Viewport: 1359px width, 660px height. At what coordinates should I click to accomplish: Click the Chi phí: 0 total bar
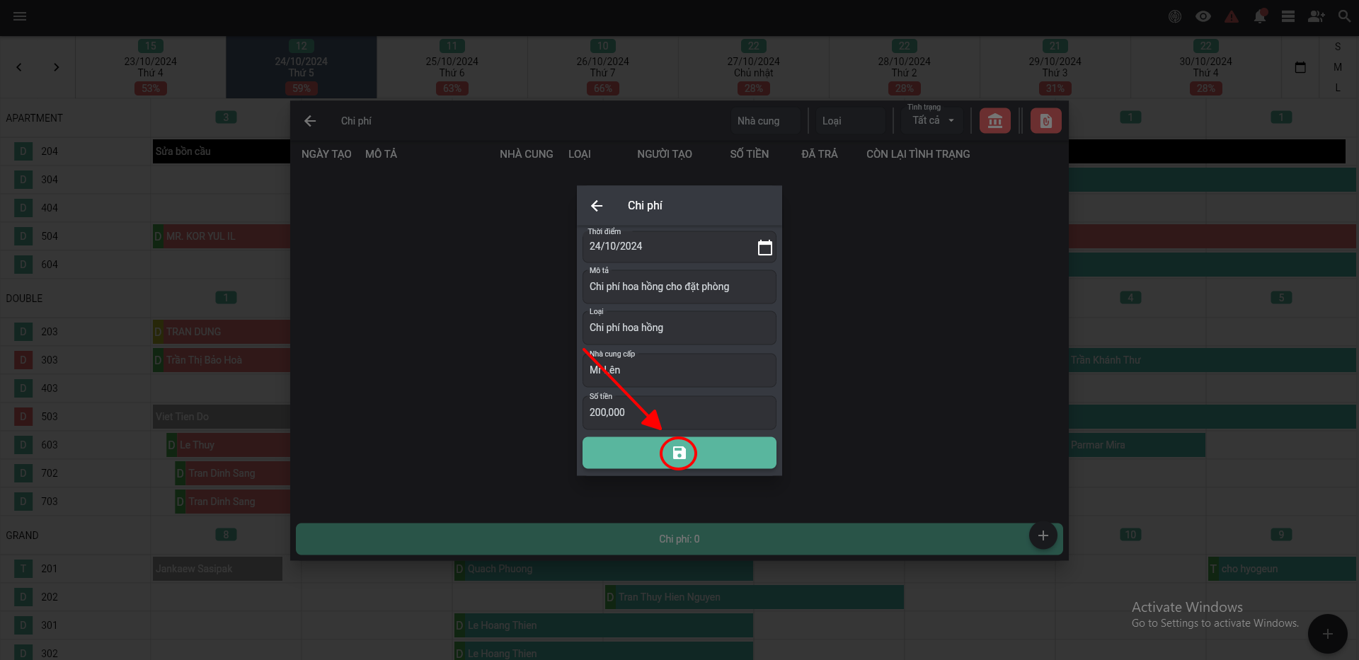679,539
